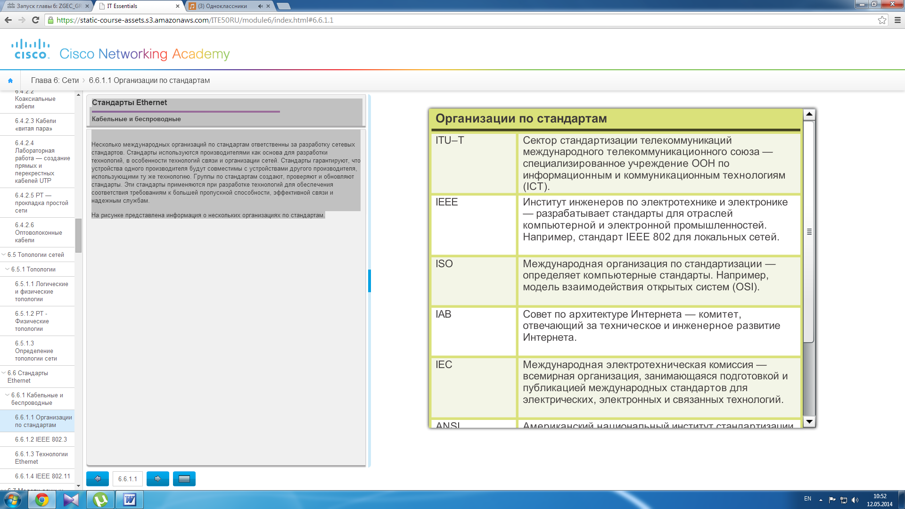Open Word taskbar icon
This screenshot has height=509, width=905.
coord(130,500)
